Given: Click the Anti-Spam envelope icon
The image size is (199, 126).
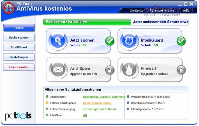Looking at the screenshot, I should [x=58, y=70].
